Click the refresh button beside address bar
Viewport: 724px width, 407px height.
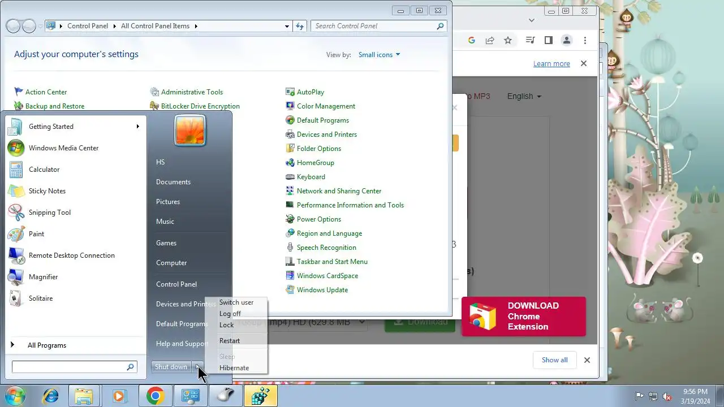[x=300, y=26]
